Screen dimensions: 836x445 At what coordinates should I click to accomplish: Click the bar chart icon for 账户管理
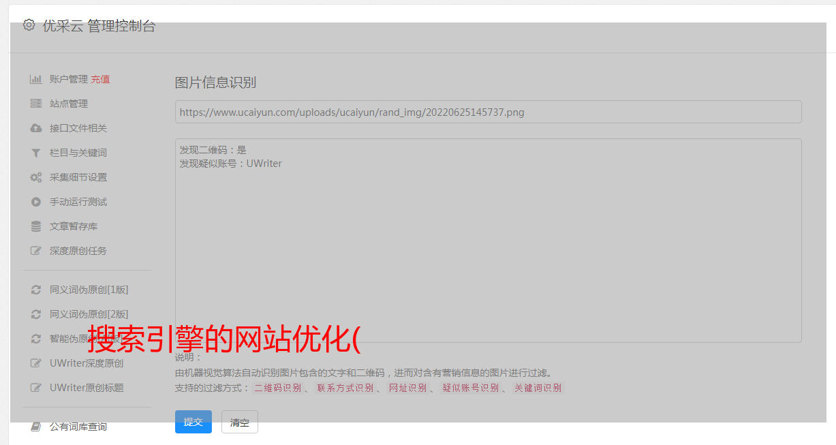click(36, 79)
